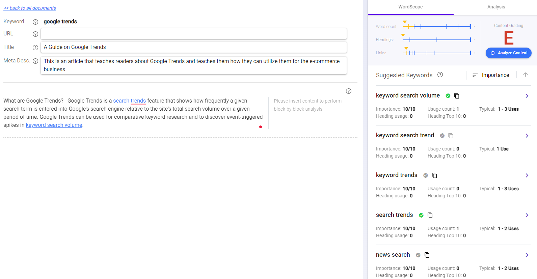This screenshot has height=279, width=537.
Task: Focus the Title field 'A Guide on Google Trends'
Action: pos(194,47)
